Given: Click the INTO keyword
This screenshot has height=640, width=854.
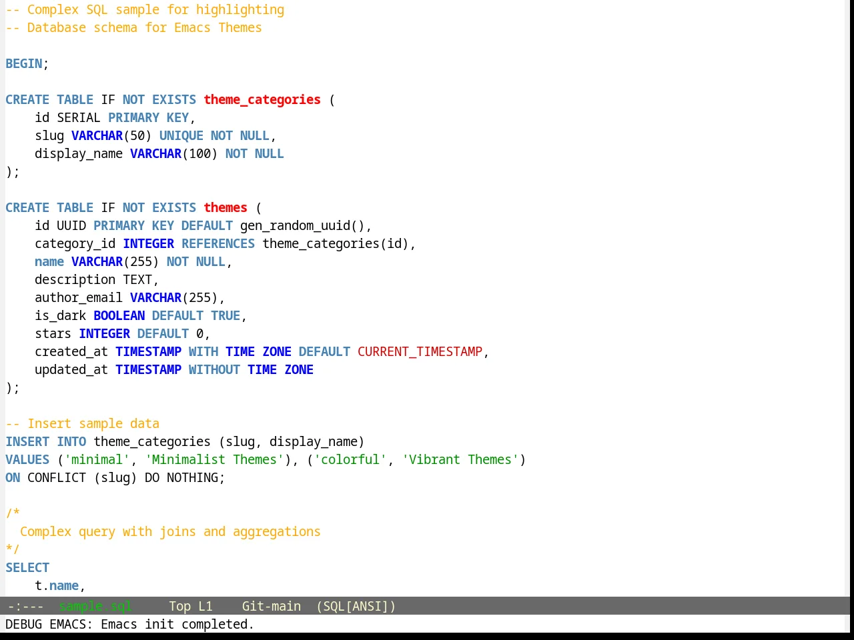Looking at the screenshot, I should (x=71, y=441).
